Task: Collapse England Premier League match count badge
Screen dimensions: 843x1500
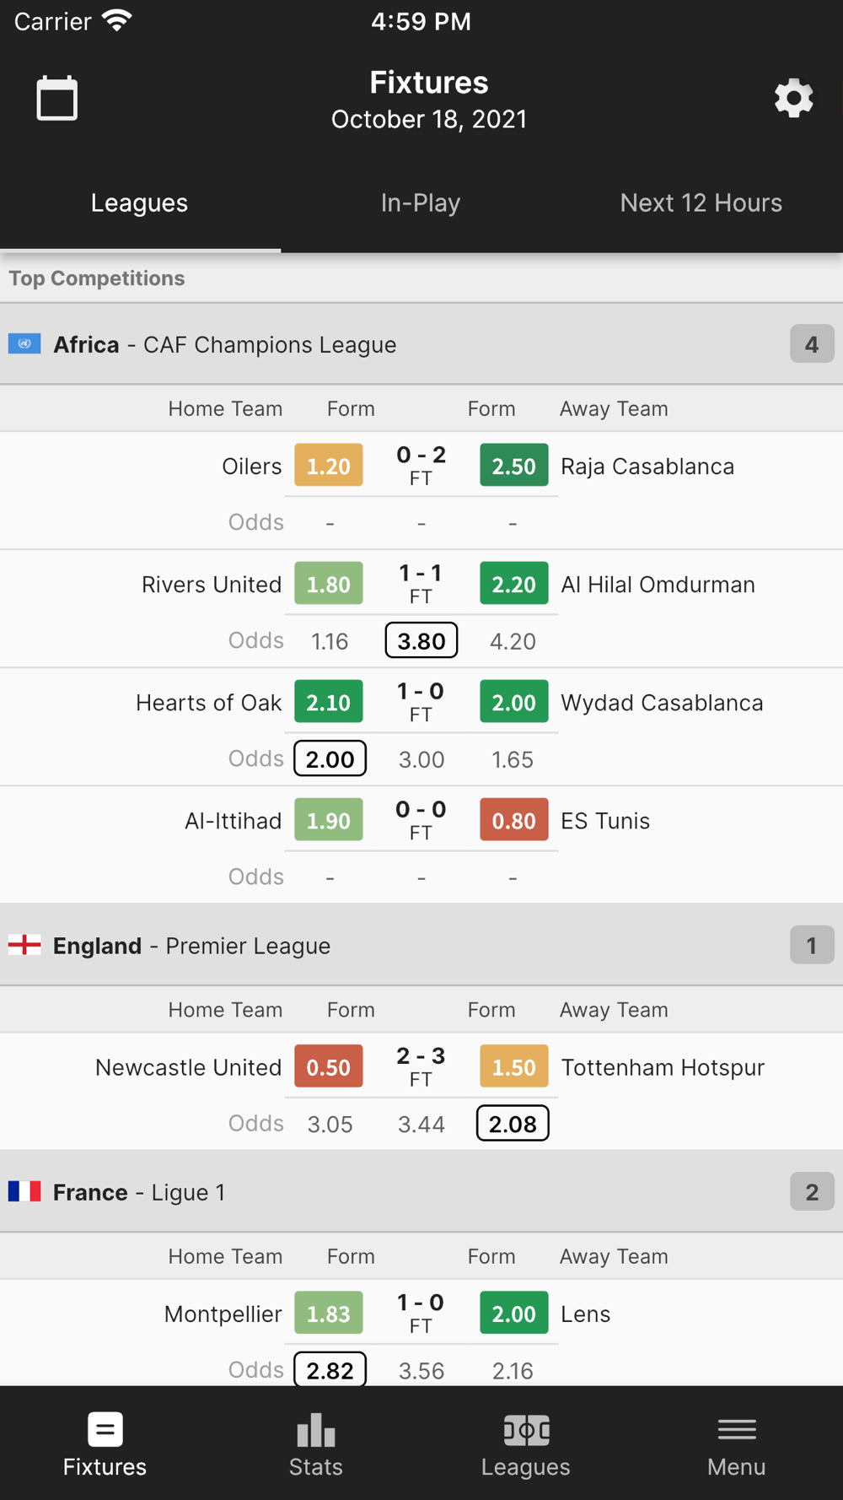Action: click(811, 945)
